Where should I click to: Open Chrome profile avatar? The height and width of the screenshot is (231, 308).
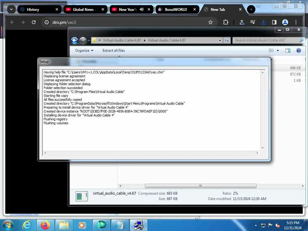[x=285, y=22]
